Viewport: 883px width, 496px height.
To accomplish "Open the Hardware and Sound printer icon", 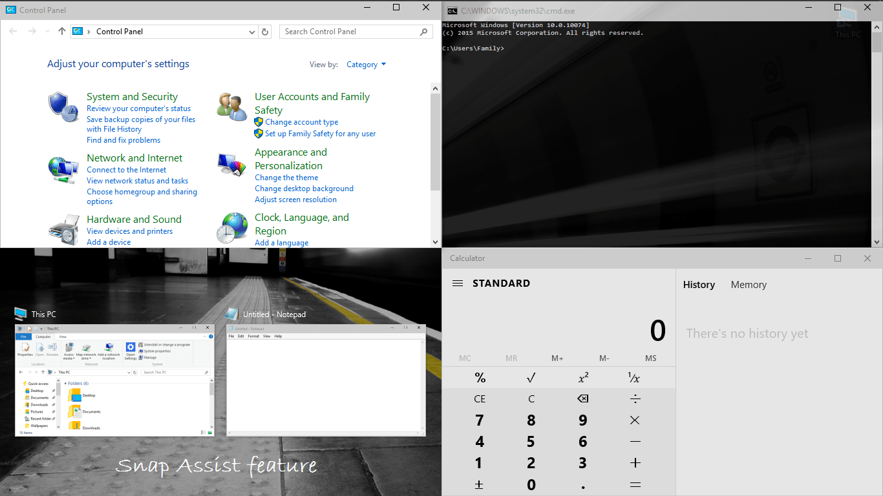I will point(63,229).
